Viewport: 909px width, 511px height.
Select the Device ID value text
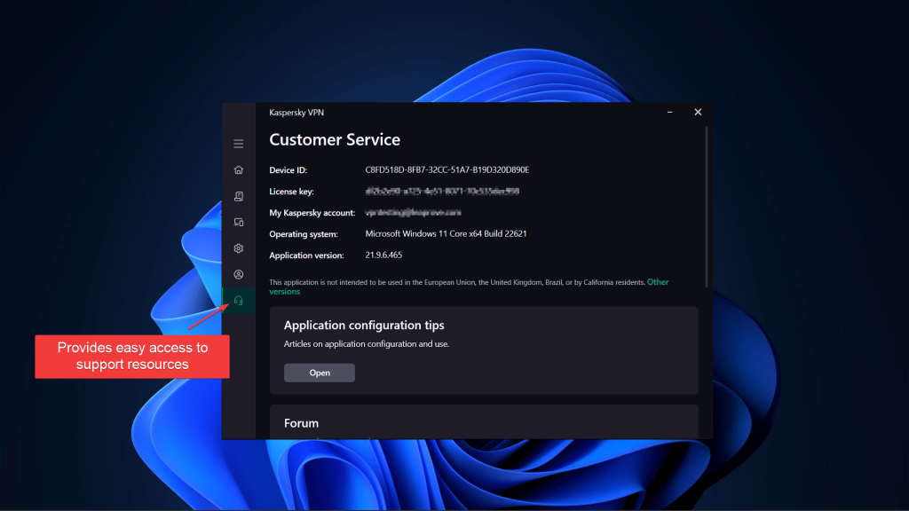tap(447, 169)
